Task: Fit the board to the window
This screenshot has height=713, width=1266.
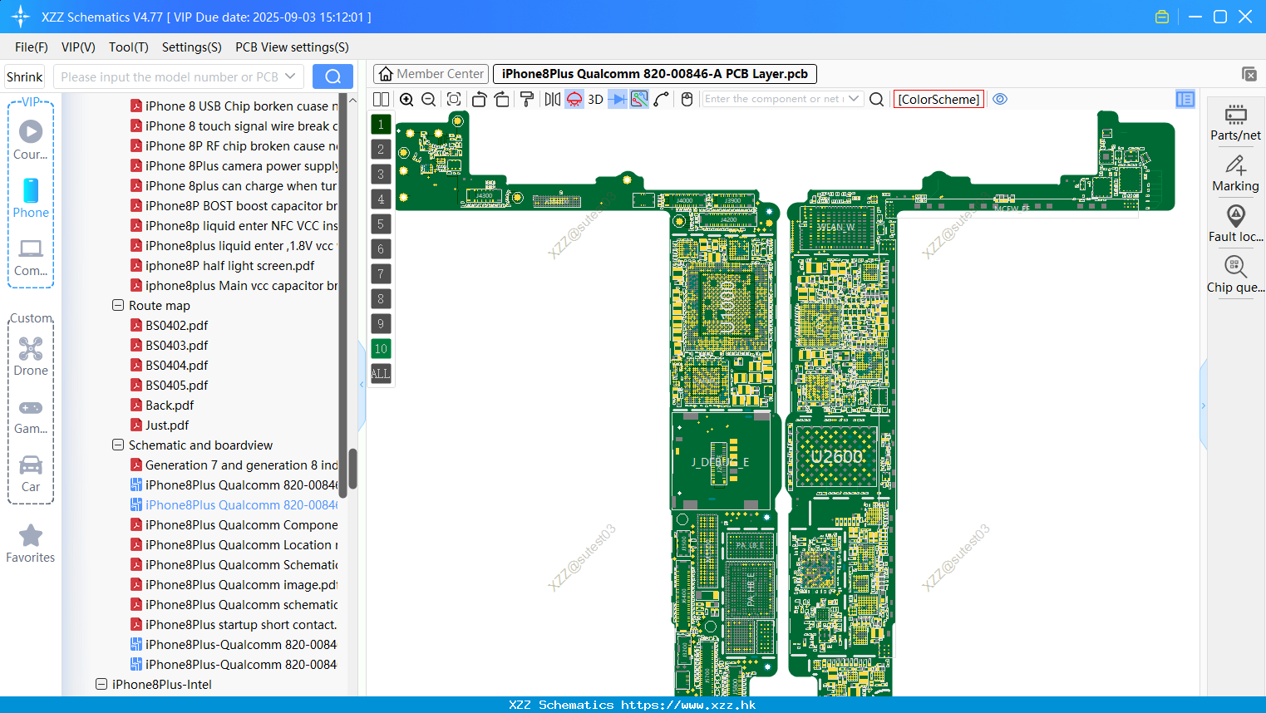Action: [454, 100]
